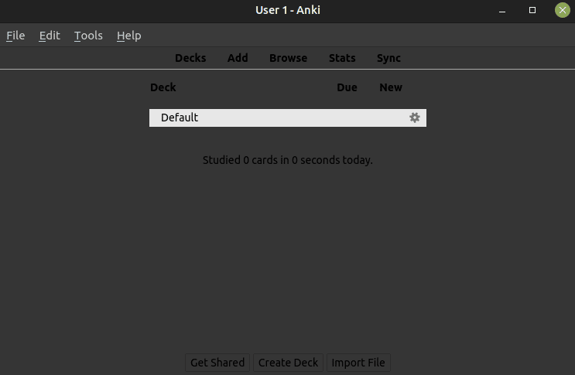Show the Stats screen

tap(342, 58)
